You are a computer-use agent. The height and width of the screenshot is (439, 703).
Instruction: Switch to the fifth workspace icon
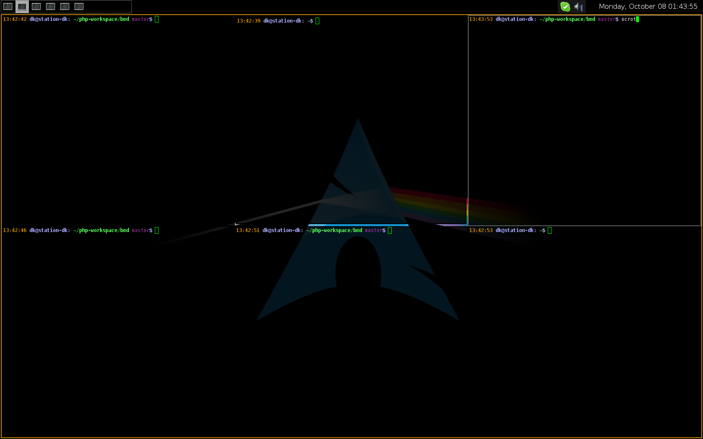65,6
